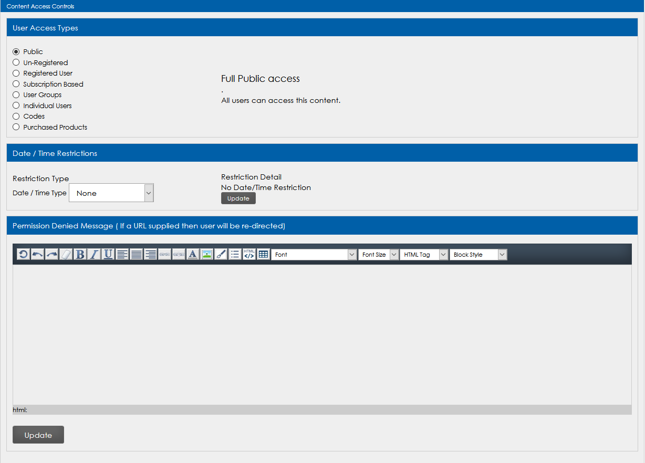Select the Un-Registered access type
This screenshot has height=463, width=645.
(x=16, y=62)
